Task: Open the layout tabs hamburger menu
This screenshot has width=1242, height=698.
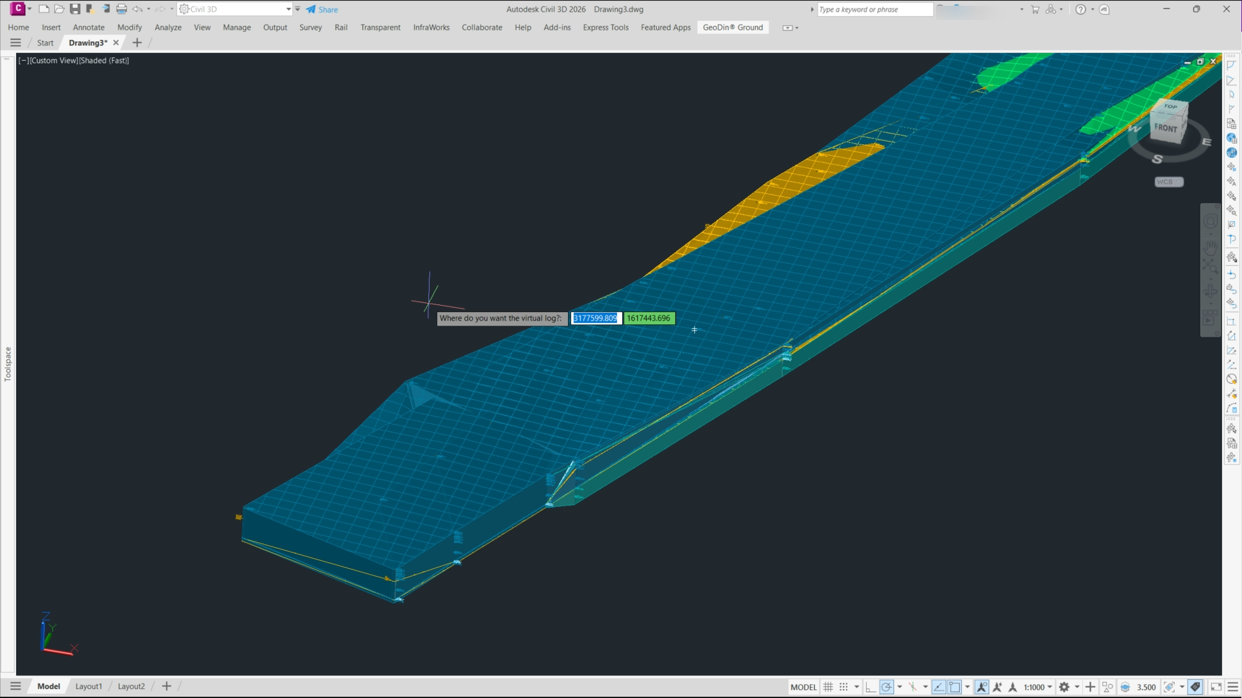Action: tap(16, 686)
